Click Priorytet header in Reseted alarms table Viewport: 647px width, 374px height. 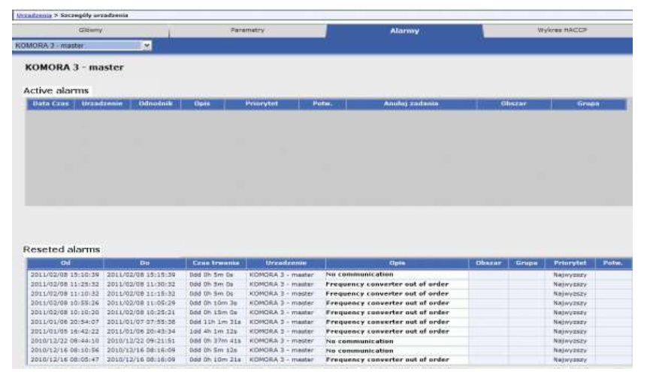pos(571,263)
